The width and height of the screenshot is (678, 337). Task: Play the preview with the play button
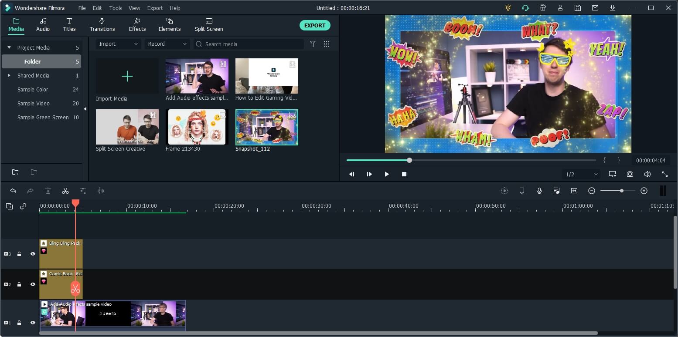(387, 174)
